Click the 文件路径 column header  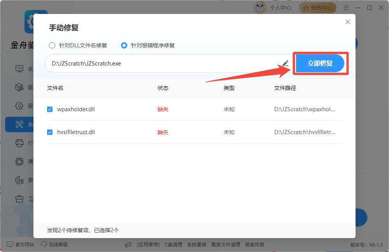[x=285, y=88]
